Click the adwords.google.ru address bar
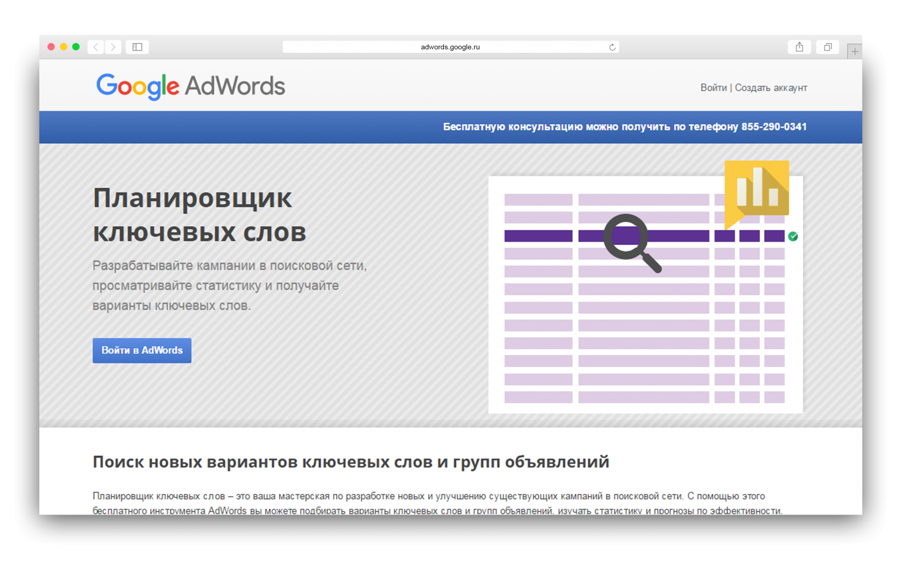 coord(450,47)
